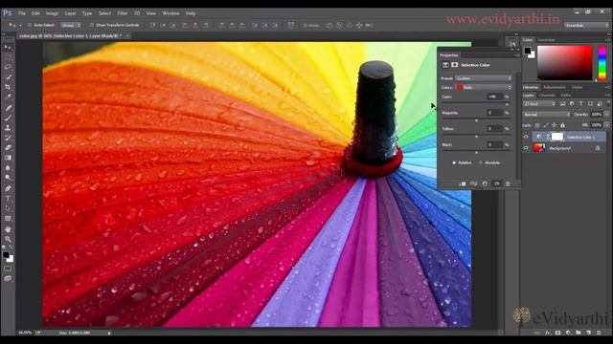Choose the Absolute radio option
Screen dimensions: 613x344
click(x=481, y=162)
